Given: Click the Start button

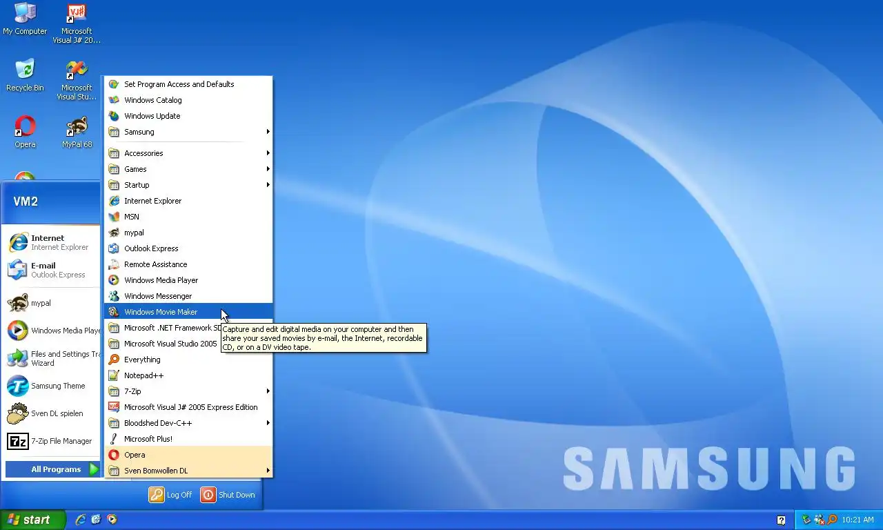Looking at the screenshot, I should [32, 520].
